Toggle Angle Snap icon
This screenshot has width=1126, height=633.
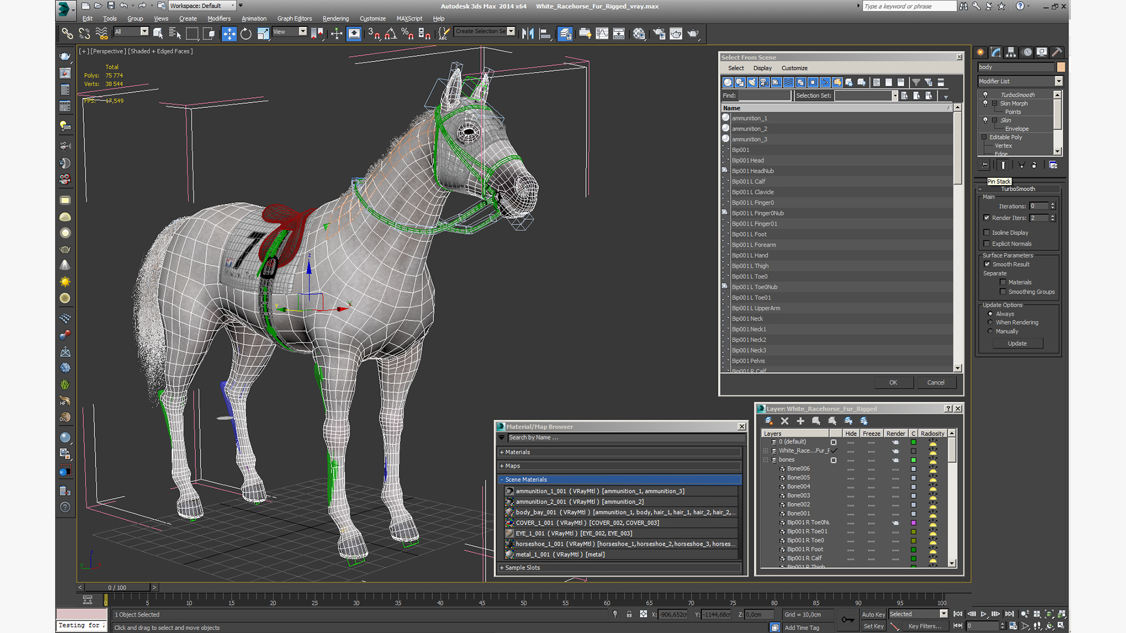click(x=391, y=34)
